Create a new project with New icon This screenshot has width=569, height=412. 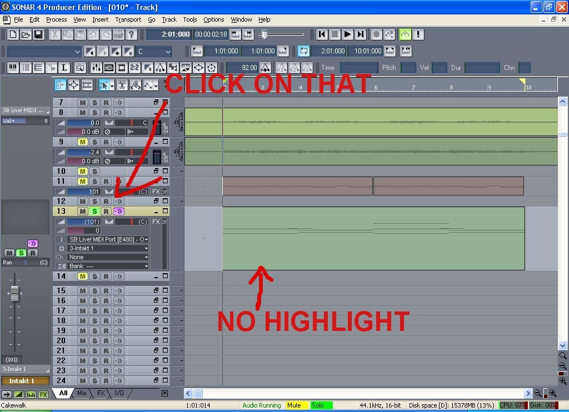pos(13,34)
